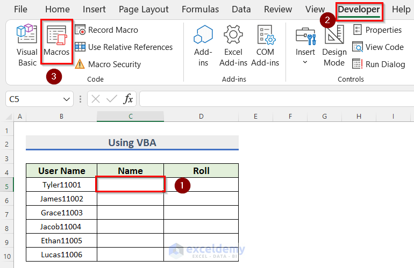The width and height of the screenshot is (414, 268).
Task: Switch to the Formulas tab
Action: 200,10
